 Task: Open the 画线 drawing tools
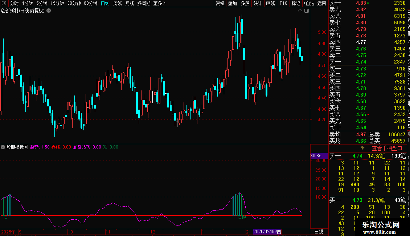(x=270, y=3)
